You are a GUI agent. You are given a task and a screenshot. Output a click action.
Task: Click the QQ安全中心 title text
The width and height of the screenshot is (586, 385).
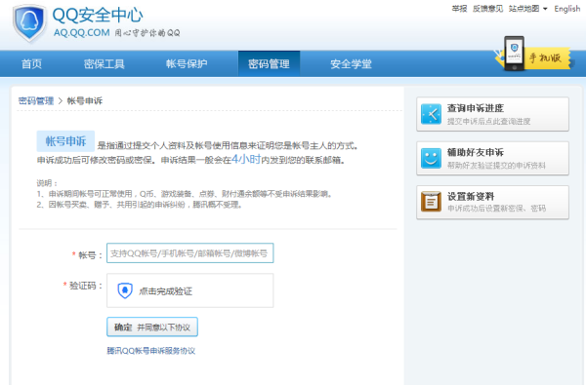98,15
